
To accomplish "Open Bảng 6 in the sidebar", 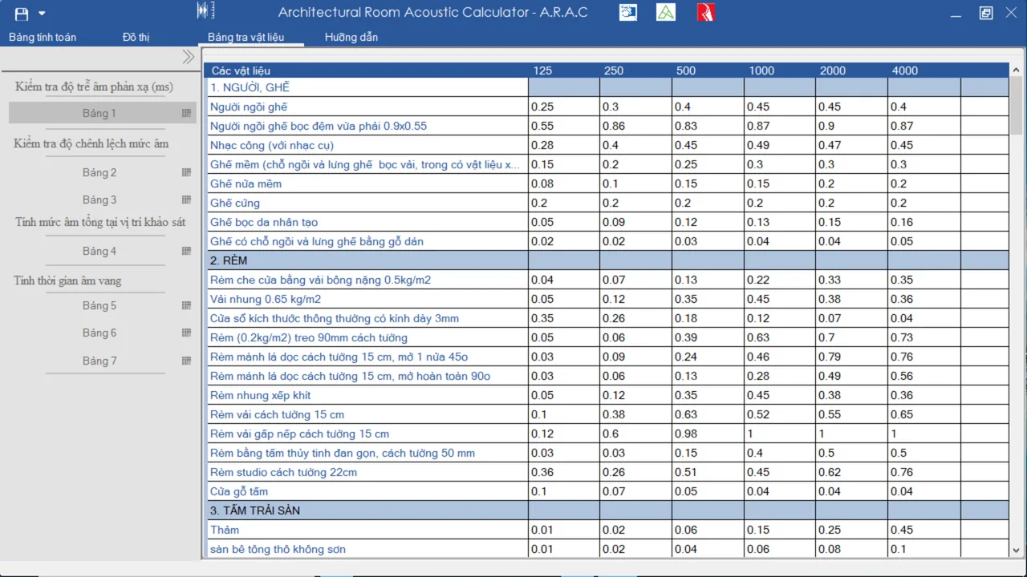I will [x=99, y=333].
